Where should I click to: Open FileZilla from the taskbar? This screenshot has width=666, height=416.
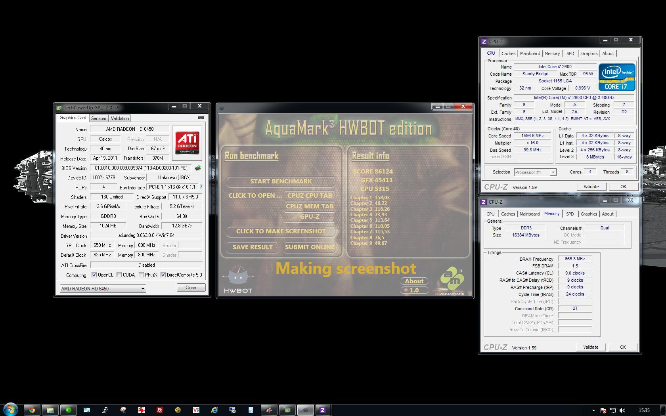coord(159,410)
